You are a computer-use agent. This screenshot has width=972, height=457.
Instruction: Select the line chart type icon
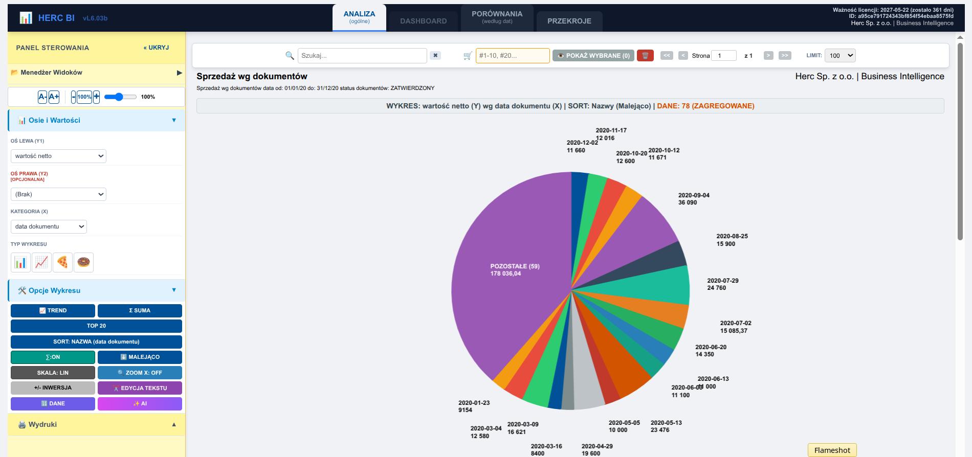tap(41, 262)
